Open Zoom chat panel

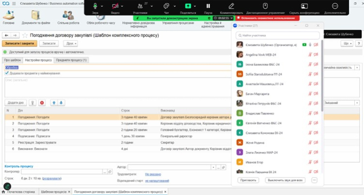click(x=166, y=6)
